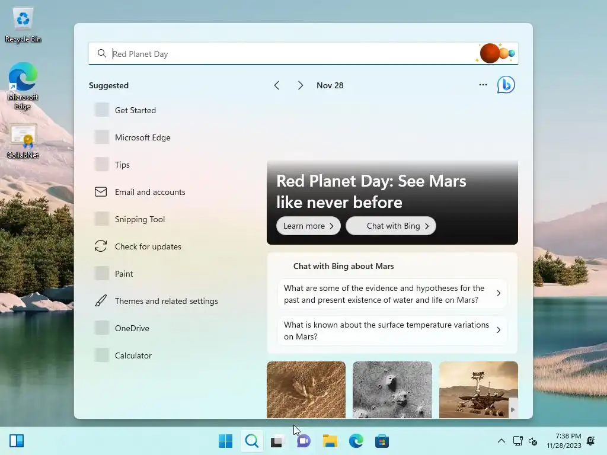The width and height of the screenshot is (607, 455).
Task: Click the Search taskbar icon
Action: (x=251, y=441)
